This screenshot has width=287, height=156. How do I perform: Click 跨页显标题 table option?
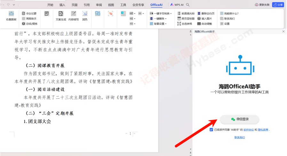tap(186, 19)
